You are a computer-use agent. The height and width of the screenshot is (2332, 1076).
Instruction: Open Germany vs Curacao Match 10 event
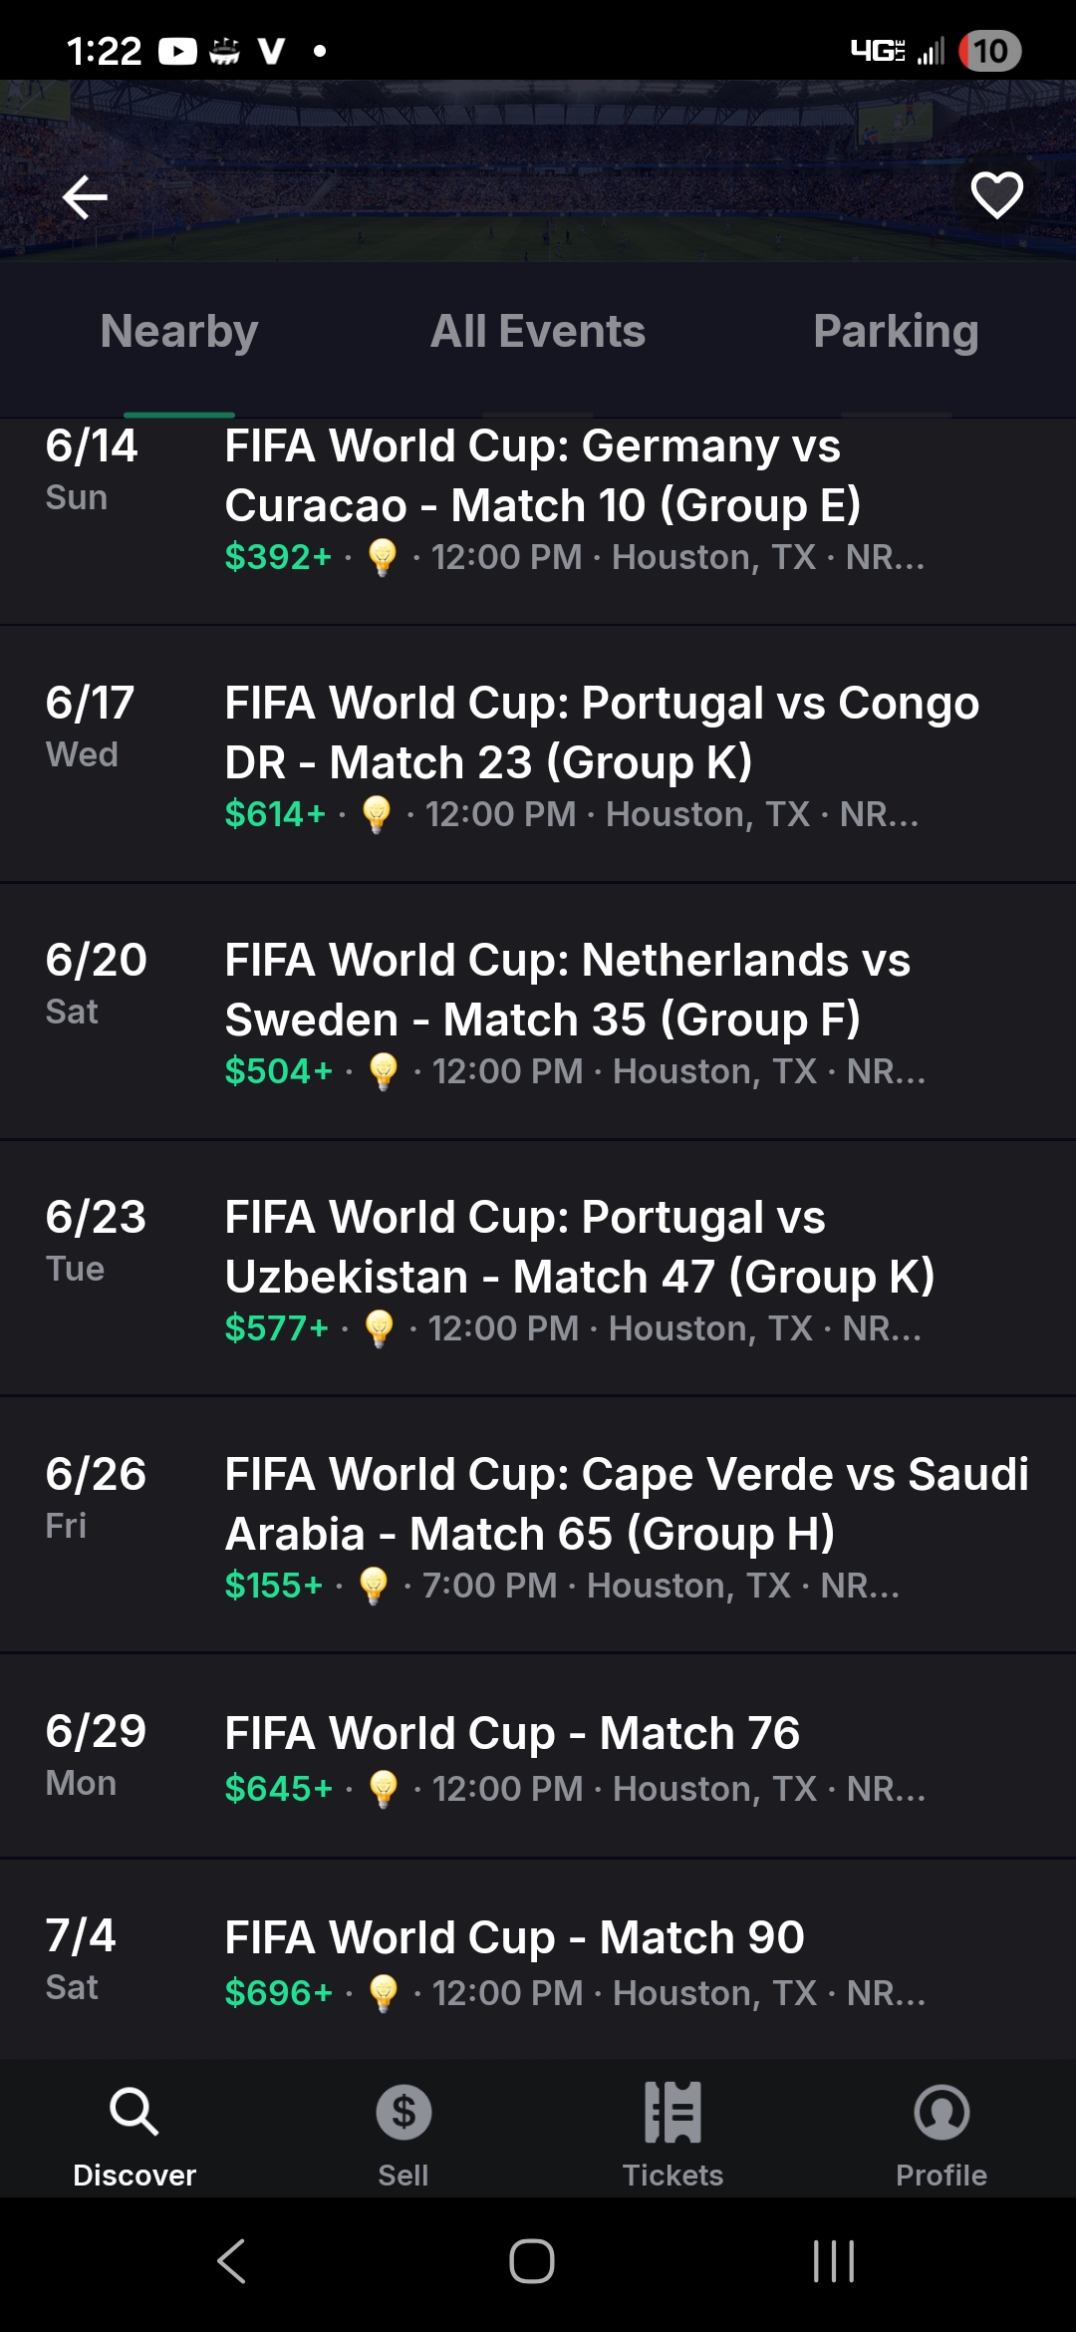point(543,476)
